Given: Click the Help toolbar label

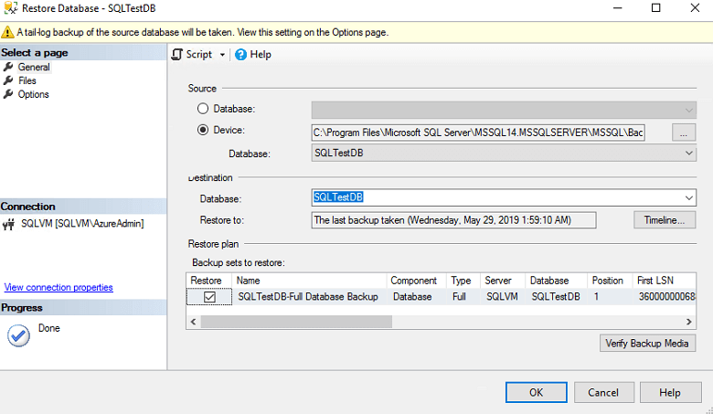Looking at the screenshot, I should point(261,55).
